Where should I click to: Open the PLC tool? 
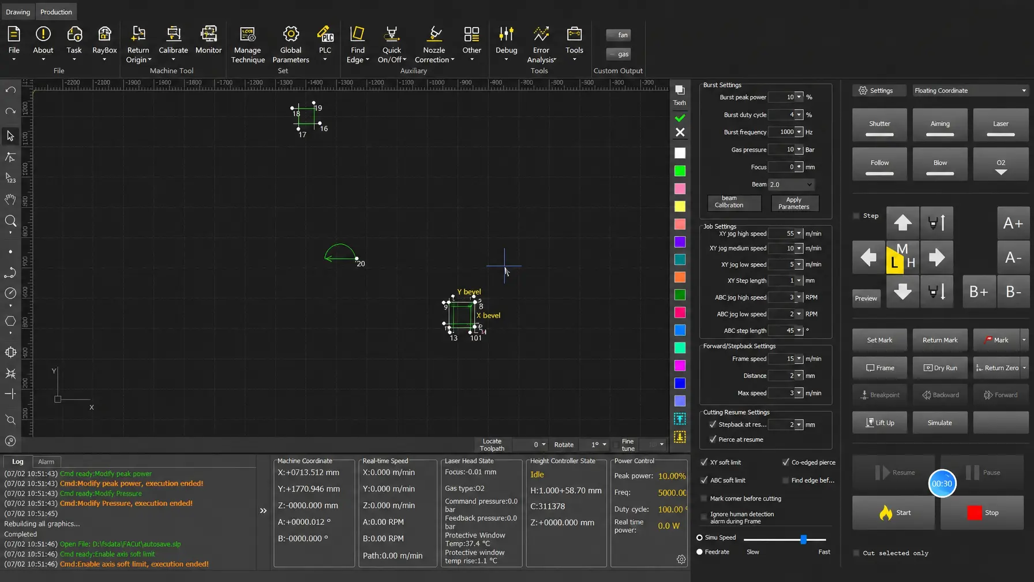(x=325, y=40)
